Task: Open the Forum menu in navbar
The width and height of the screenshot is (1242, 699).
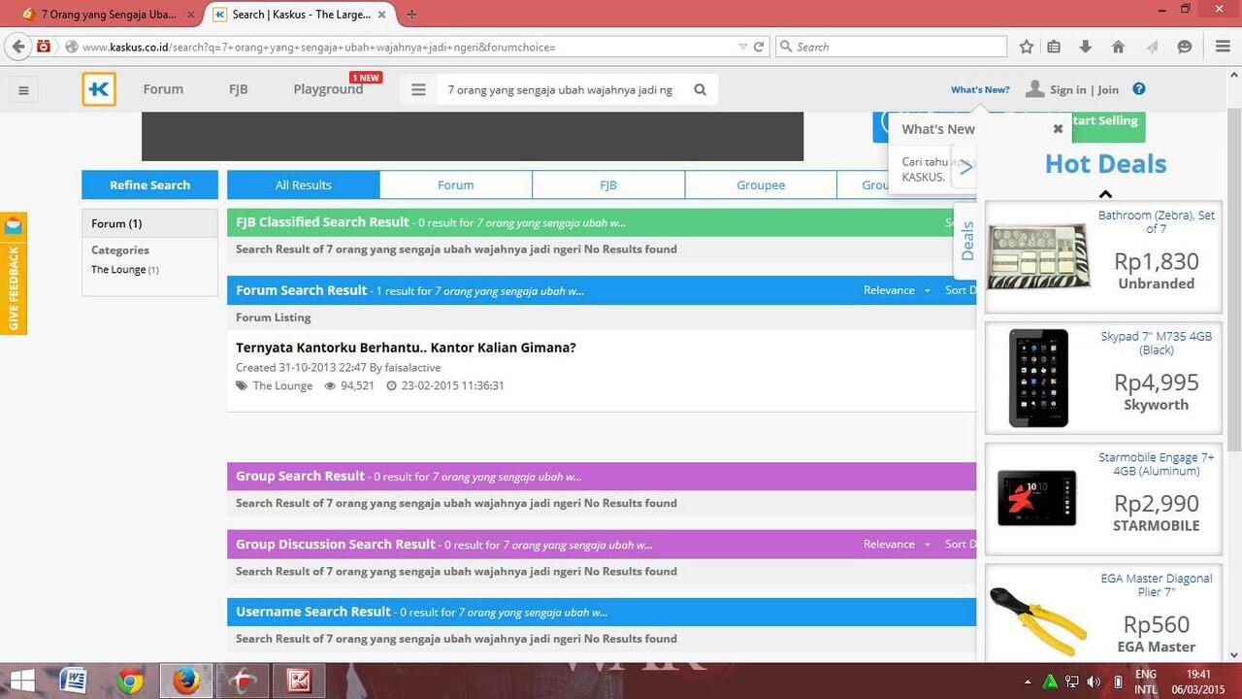Action: point(163,88)
